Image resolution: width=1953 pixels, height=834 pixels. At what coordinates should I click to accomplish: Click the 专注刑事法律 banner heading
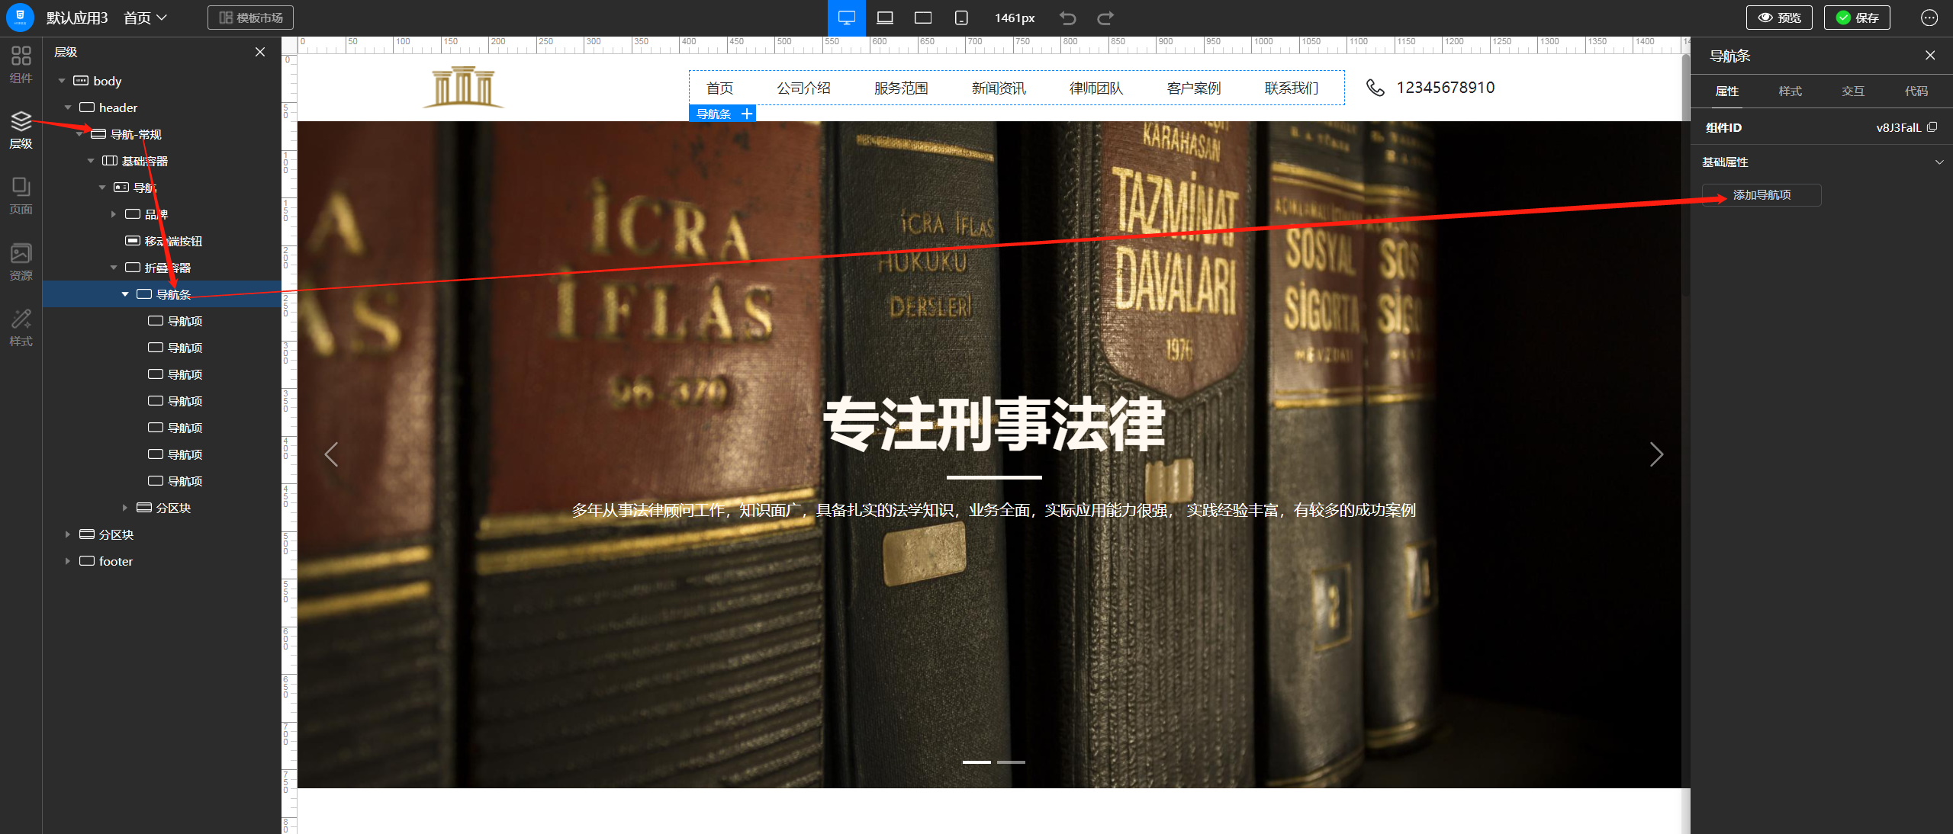pyautogui.click(x=994, y=424)
